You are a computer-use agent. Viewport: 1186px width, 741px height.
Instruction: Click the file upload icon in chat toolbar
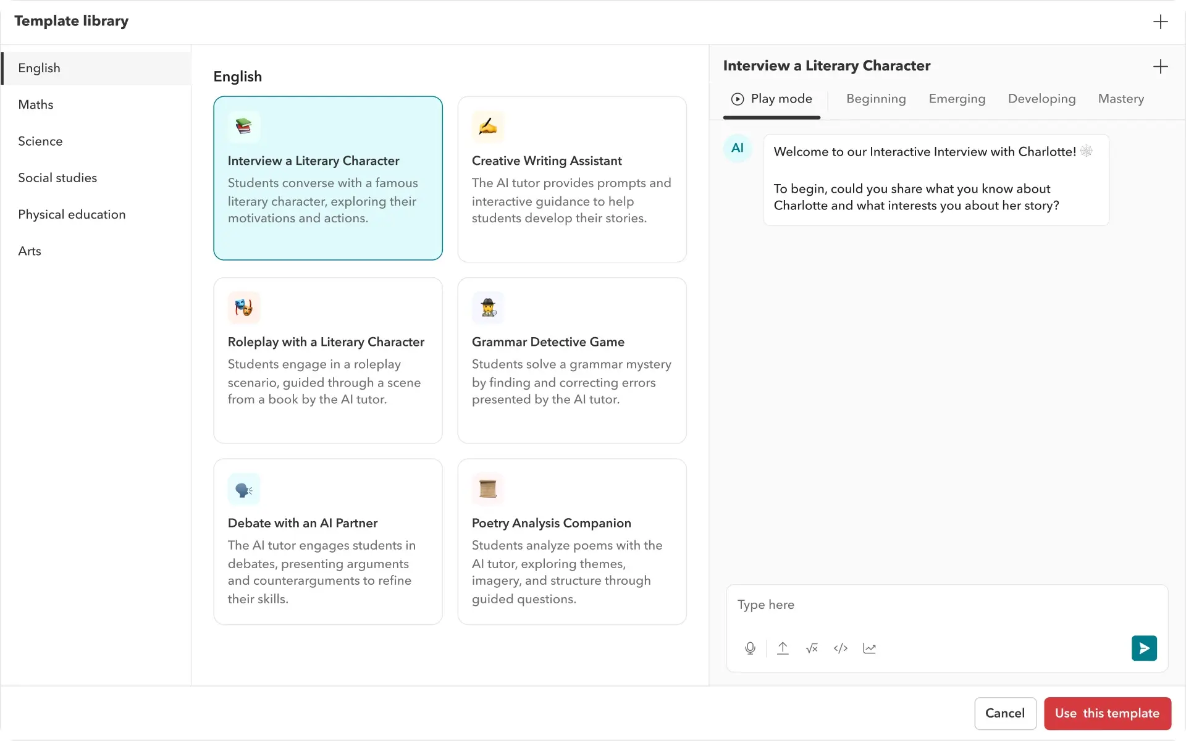(x=783, y=648)
